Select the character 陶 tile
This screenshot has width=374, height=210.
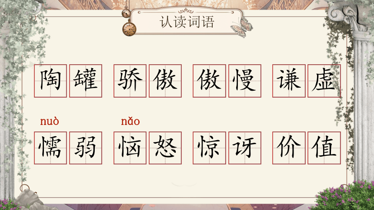coord(50,81)
